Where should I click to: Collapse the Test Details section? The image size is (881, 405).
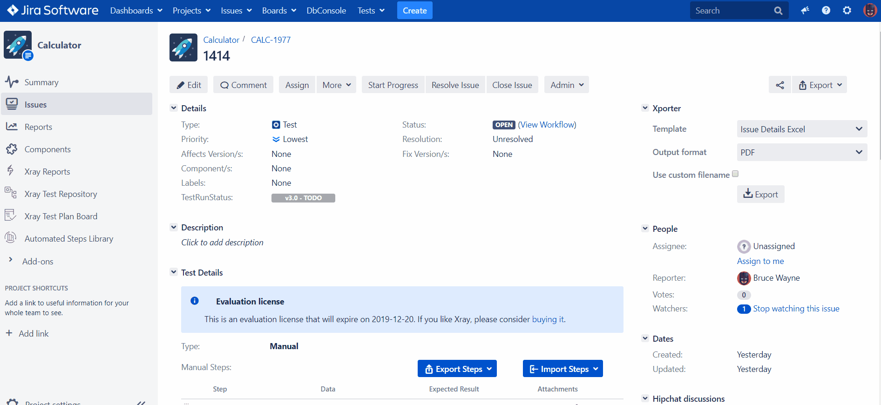coord(174,272)
